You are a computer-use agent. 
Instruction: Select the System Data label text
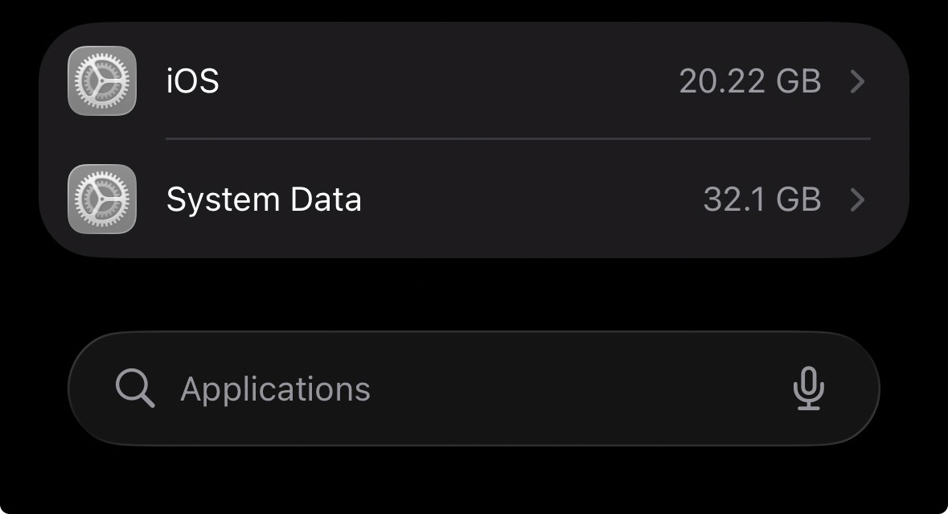(x=264, y=199)
